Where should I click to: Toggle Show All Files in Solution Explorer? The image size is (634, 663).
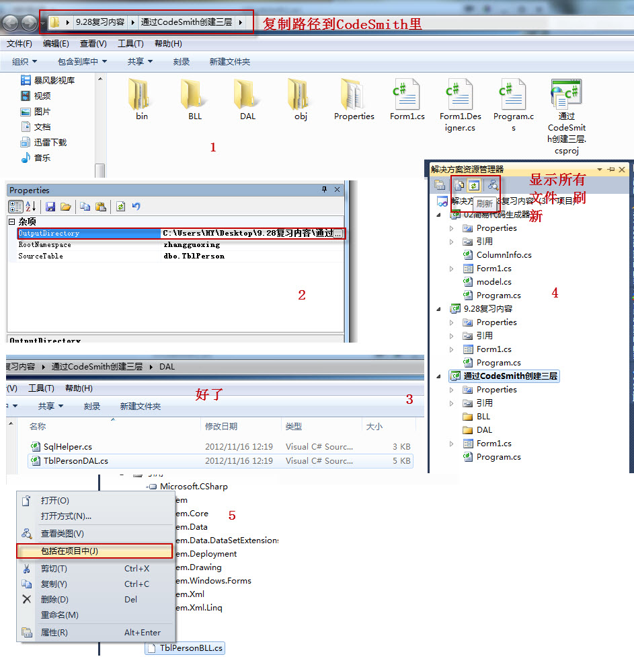click(459, 185)
